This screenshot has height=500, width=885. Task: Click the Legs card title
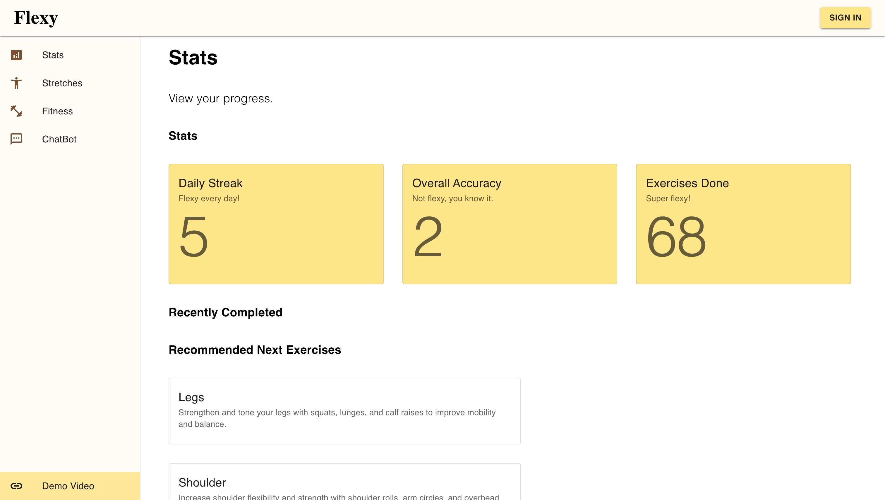191,397
